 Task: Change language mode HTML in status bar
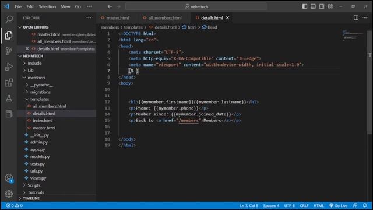pyautogui.click(x=318, y=205)
